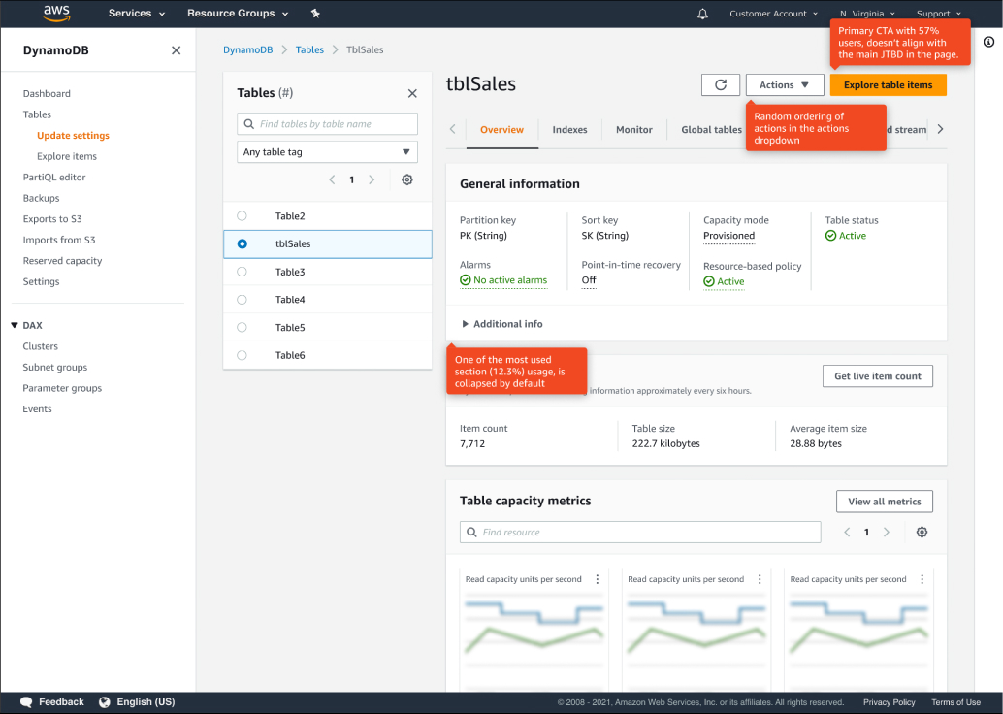
Task: Open the Any table tag dropdown
Action: pyautogui.click(x=327, y=152)
